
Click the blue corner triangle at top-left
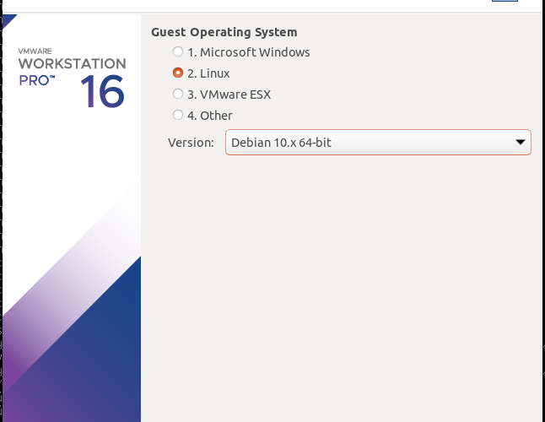[x=8, y=20]
